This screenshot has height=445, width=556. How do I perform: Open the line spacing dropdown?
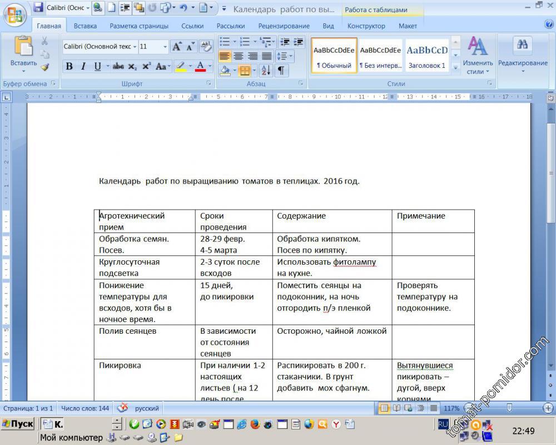coord(285,56)
